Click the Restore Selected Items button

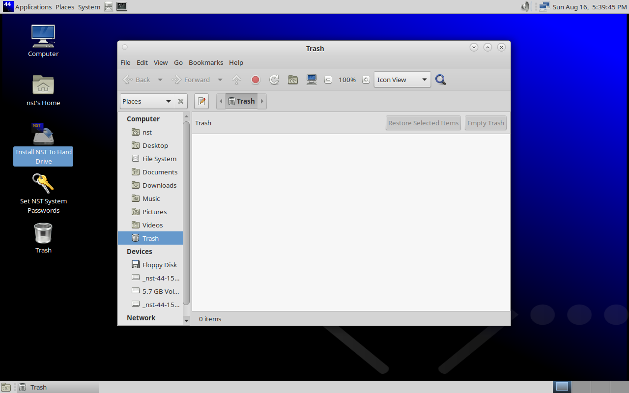423,123
